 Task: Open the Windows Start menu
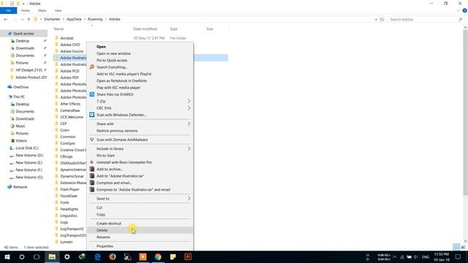pyautogui.click(x=7, y=256)
